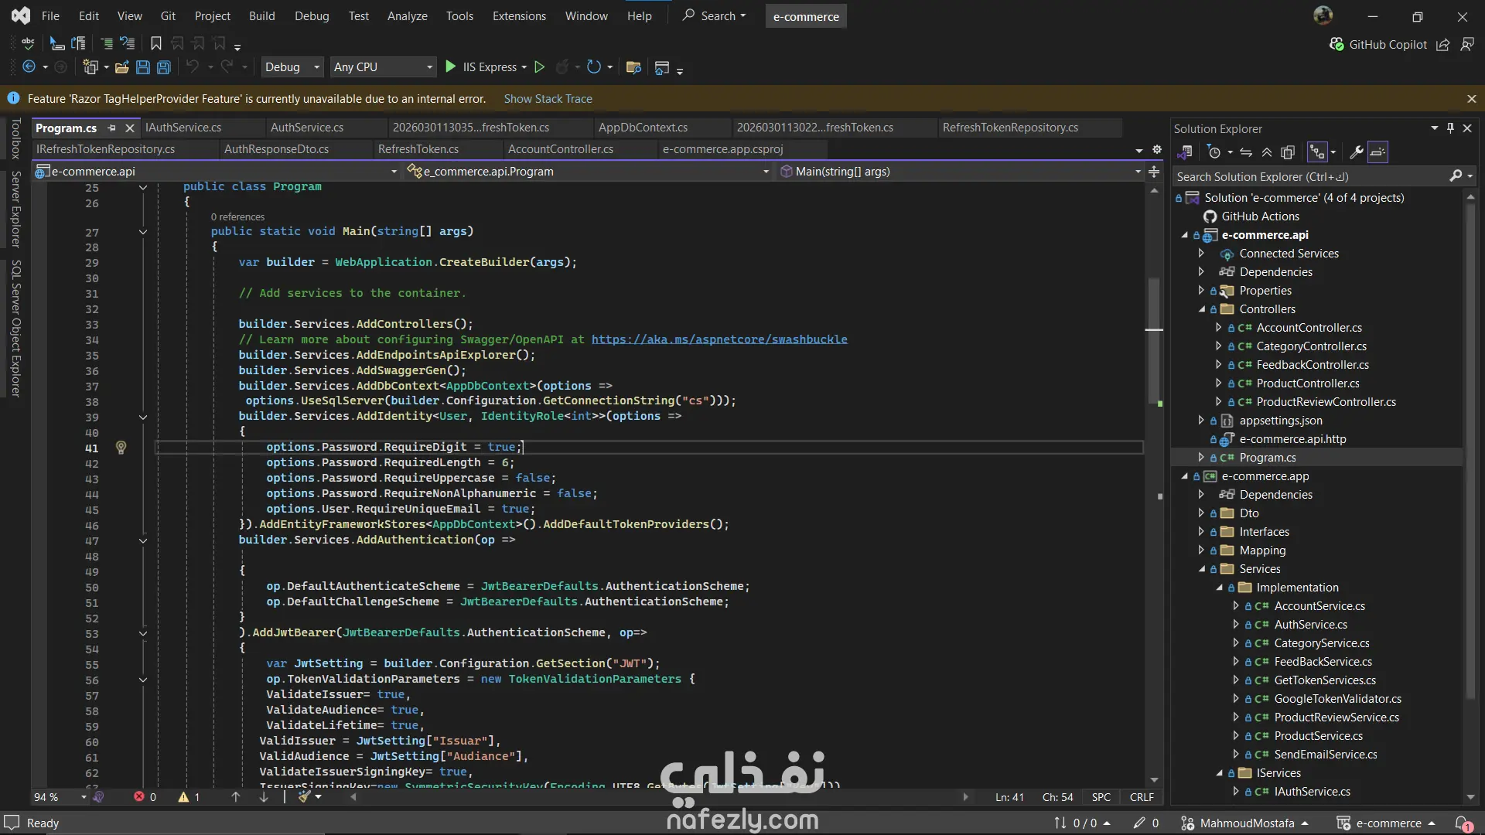Screen dimensions: 1485x835
Task: Collapse the Controllers folder in Solution Explorer
Action: pos(1202,309)
